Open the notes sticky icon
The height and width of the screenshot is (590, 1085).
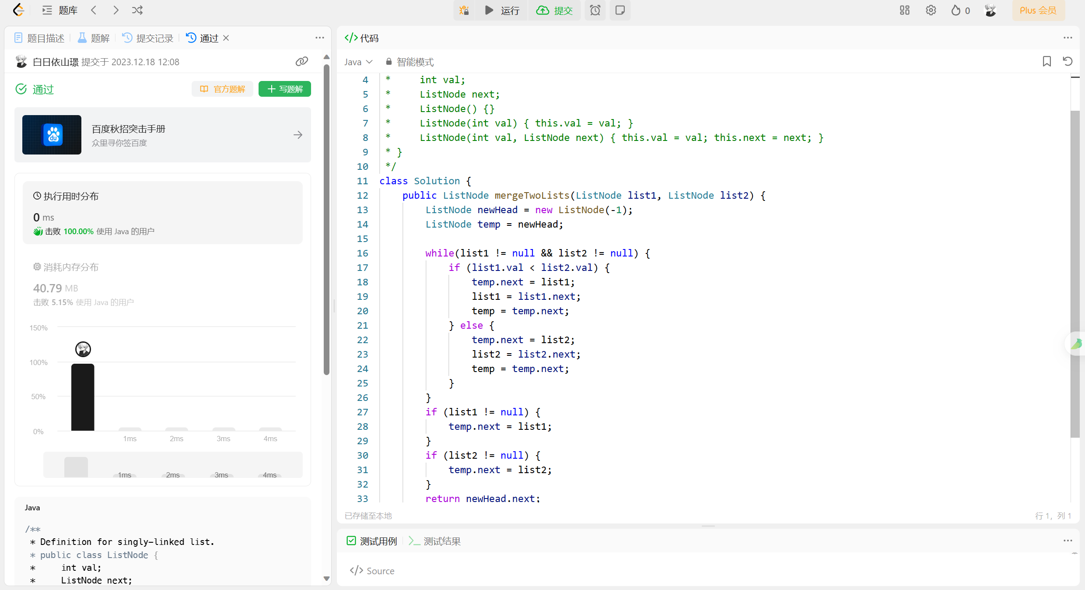[x=620, y=10]
